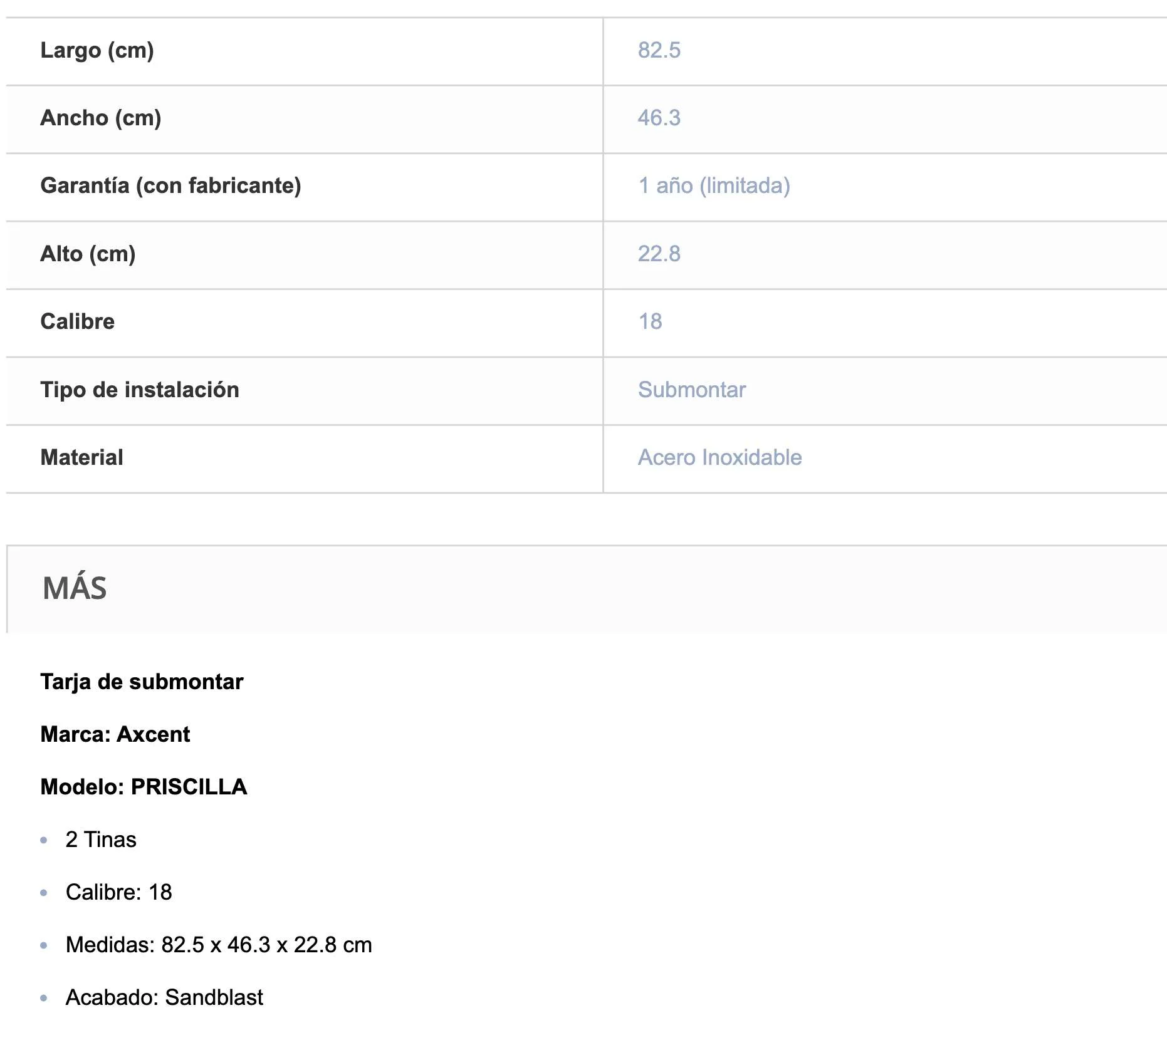Open the Submontar installation type value
1167x1045 pixels.
tap(692, 390)
